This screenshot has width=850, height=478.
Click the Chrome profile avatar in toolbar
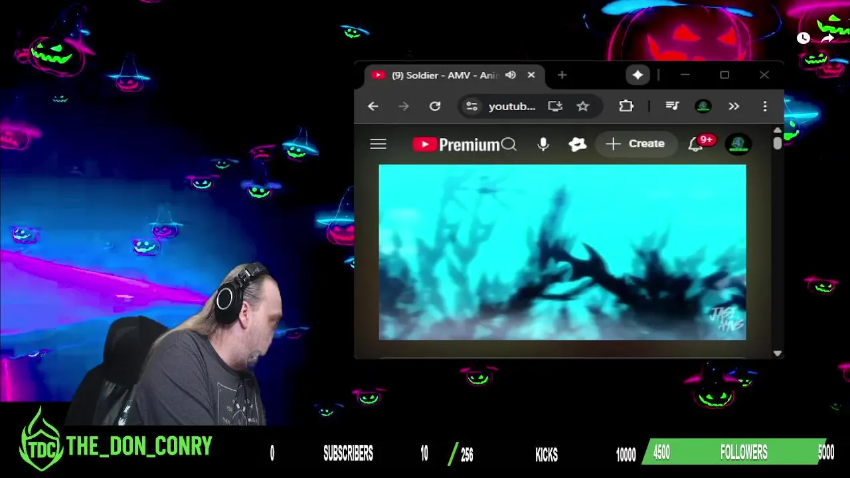tap(703, 106)
